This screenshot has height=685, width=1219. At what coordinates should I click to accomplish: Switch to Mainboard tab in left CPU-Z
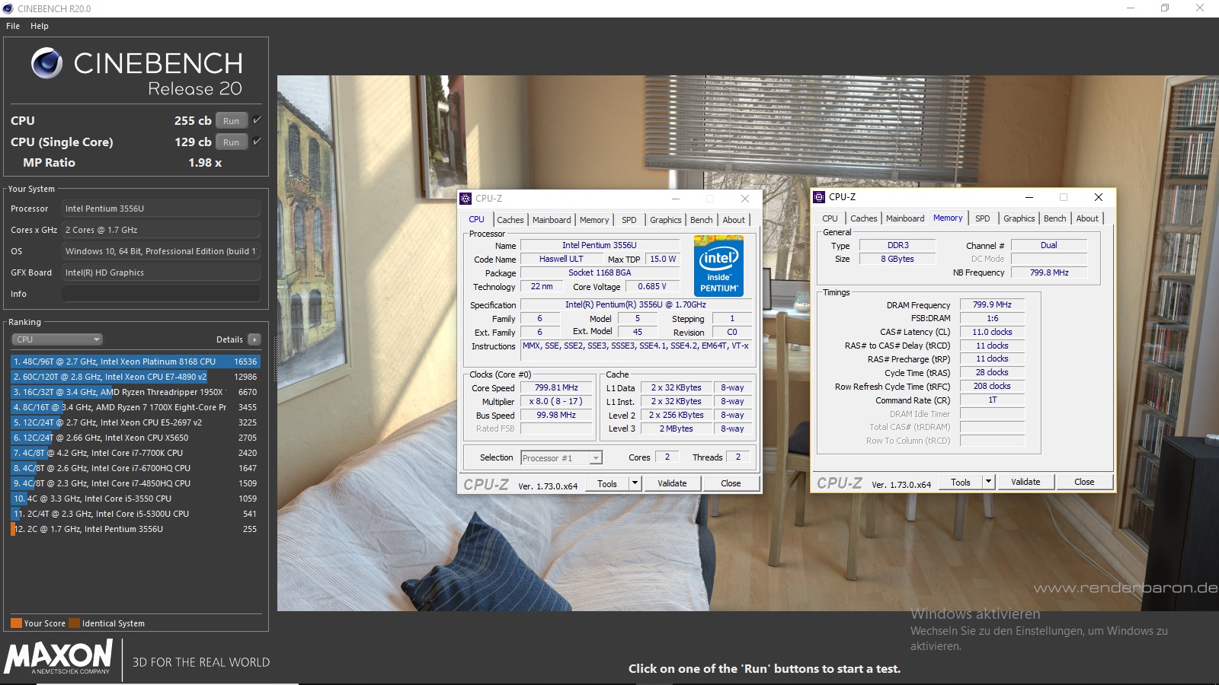[552, 220]
